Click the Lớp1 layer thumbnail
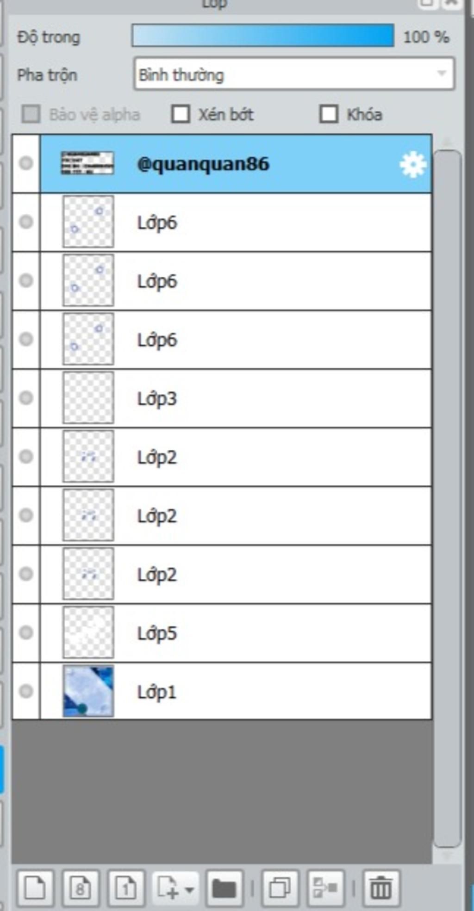The image size is (474, 911). click(x=88, y=691)
